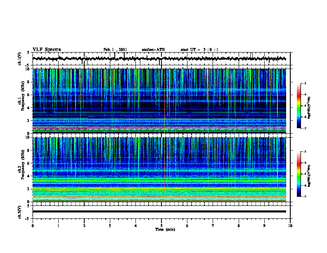Click the black bar in ch.3 panel
The width and height of the screenshot is (327, 253).
(159, 212)
